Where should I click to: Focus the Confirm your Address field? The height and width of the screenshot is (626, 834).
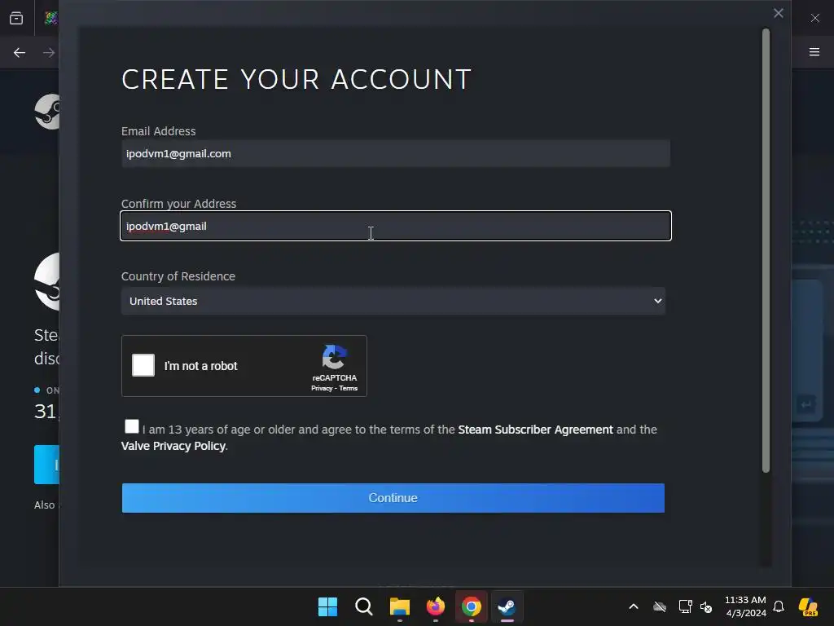click(396, 227)
